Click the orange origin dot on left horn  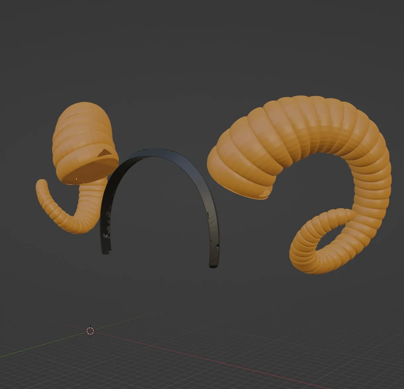pos(76,179)
